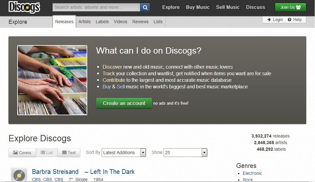Click the Join Us button
The width and height of the screenshot is (315, 182).
pos(290,7)
